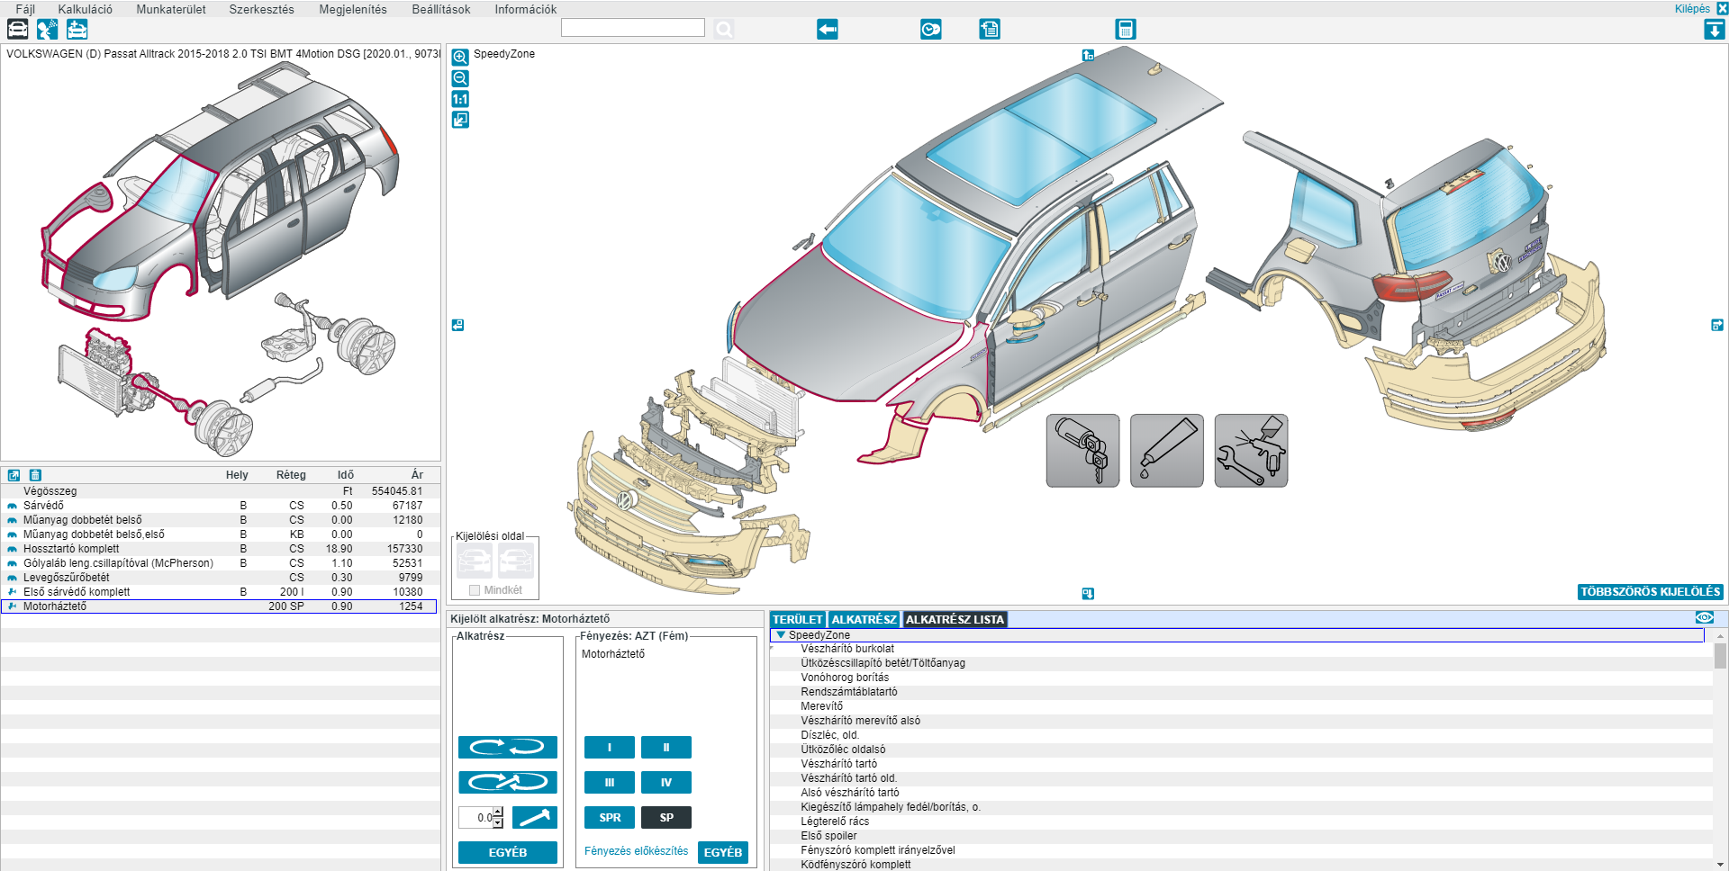Click the left-edge panel toggle icon of diagram

tap(457, 325)
